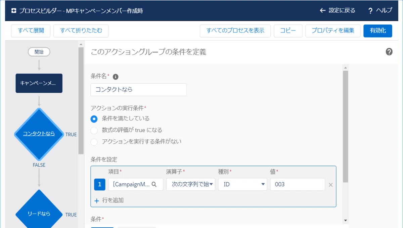Viewport: 403px width, 228px height.
Task: Click the 有効化 button
Action: click(378, 31)
